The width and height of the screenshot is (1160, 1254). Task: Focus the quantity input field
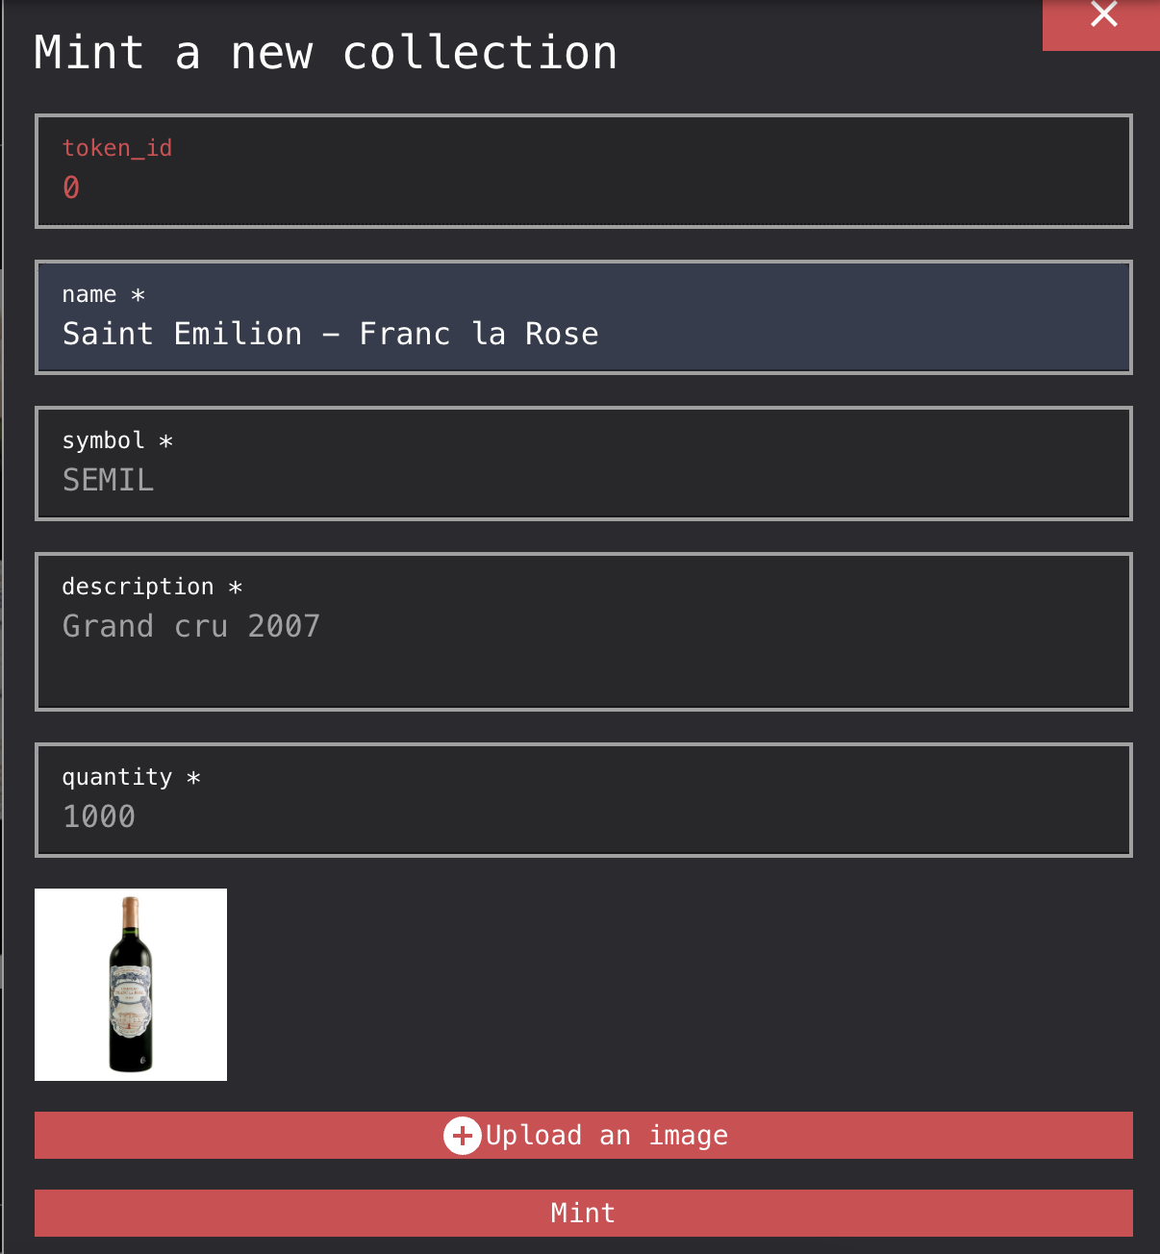583,816
